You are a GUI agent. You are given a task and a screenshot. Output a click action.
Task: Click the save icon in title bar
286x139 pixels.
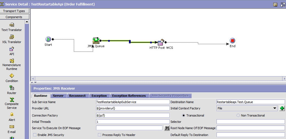275,5
